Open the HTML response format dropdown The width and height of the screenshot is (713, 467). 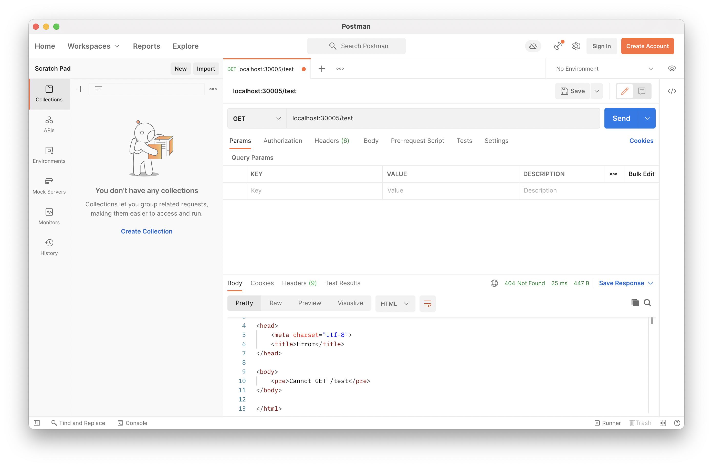(x=395, y=303)
